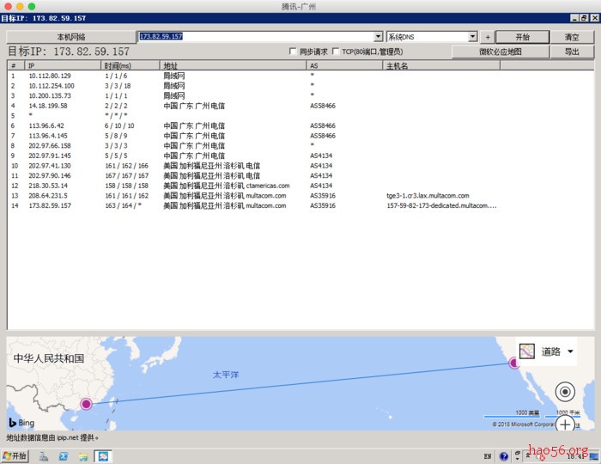Open File Explorer from the taskbar
The height and width of the screenshot is (464, 601).
(83, 456)
